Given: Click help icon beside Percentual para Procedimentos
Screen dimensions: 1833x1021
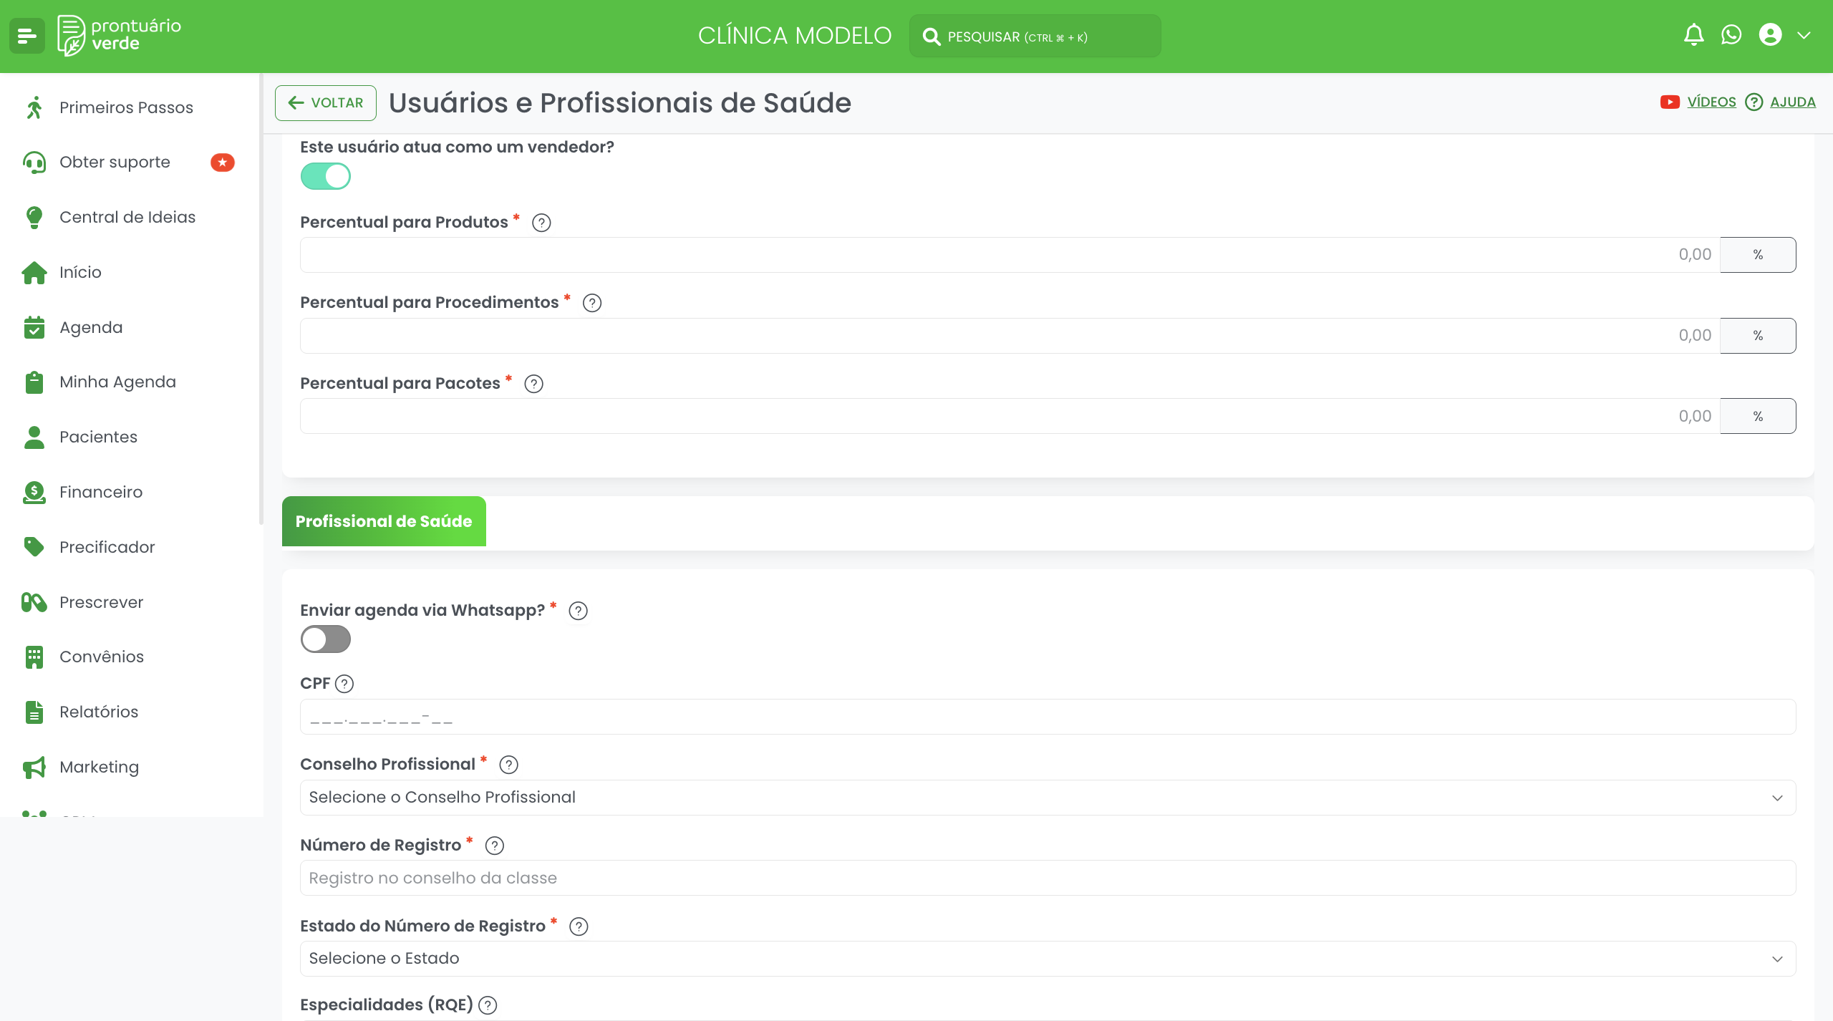Looking at the screenshot, I should 592,303.
